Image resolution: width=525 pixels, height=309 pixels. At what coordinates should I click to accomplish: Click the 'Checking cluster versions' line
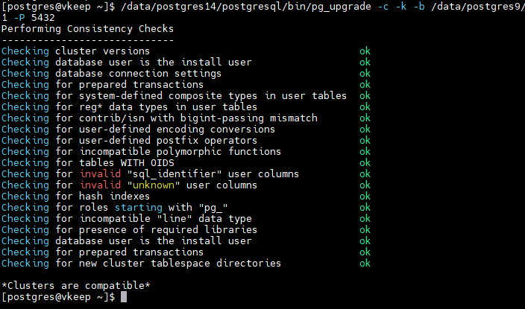point(75,51)
